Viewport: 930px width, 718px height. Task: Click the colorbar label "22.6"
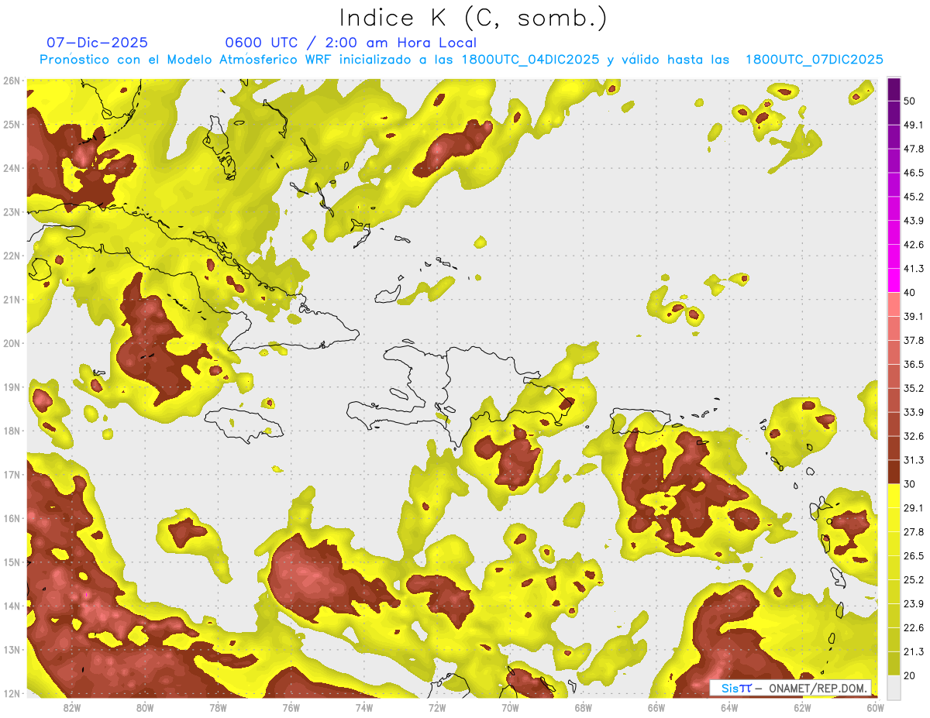[x=913, y=627]
